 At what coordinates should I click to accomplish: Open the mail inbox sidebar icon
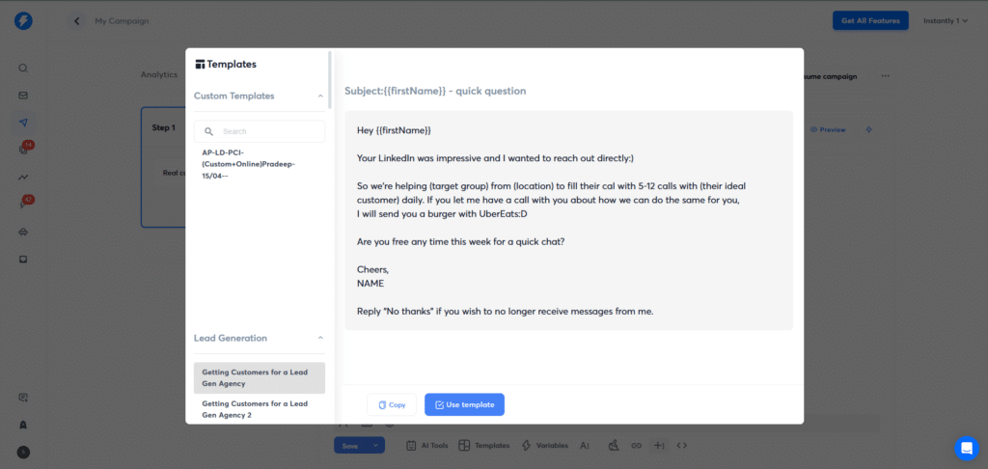tap(23, 96)
